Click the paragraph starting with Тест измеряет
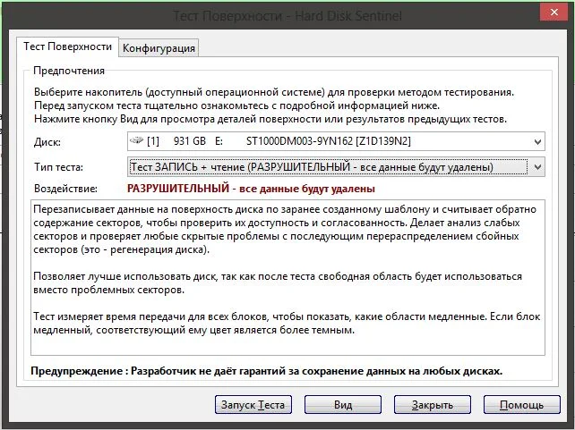Screen dimensions: 575x430 [287, 323]
